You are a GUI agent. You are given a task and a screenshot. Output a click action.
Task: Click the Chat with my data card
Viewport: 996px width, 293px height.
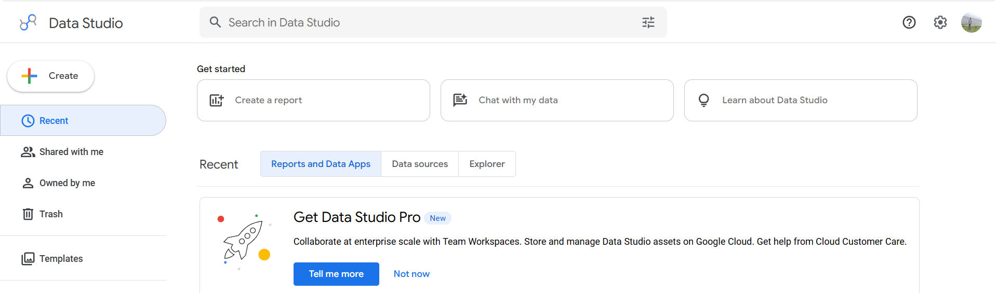pyautogui.click(x=557, y=100)
